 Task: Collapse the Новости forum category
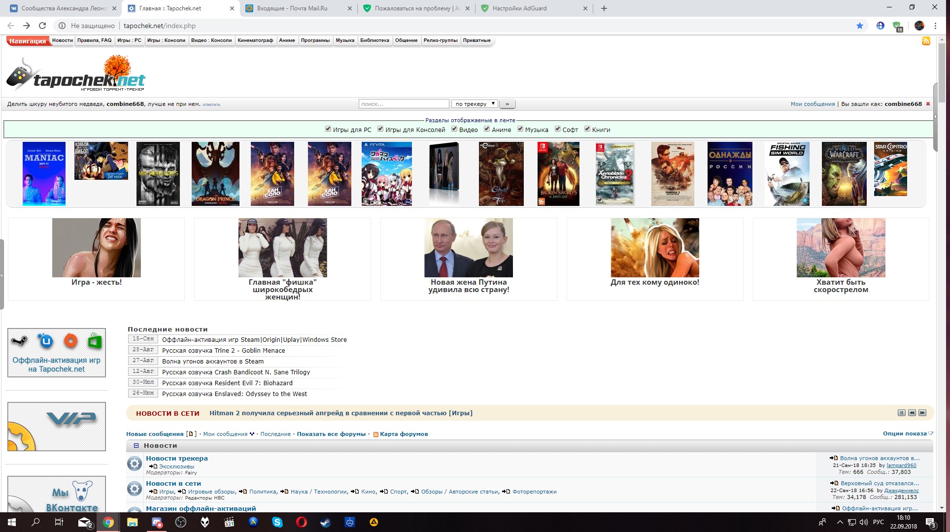(136, 445)
